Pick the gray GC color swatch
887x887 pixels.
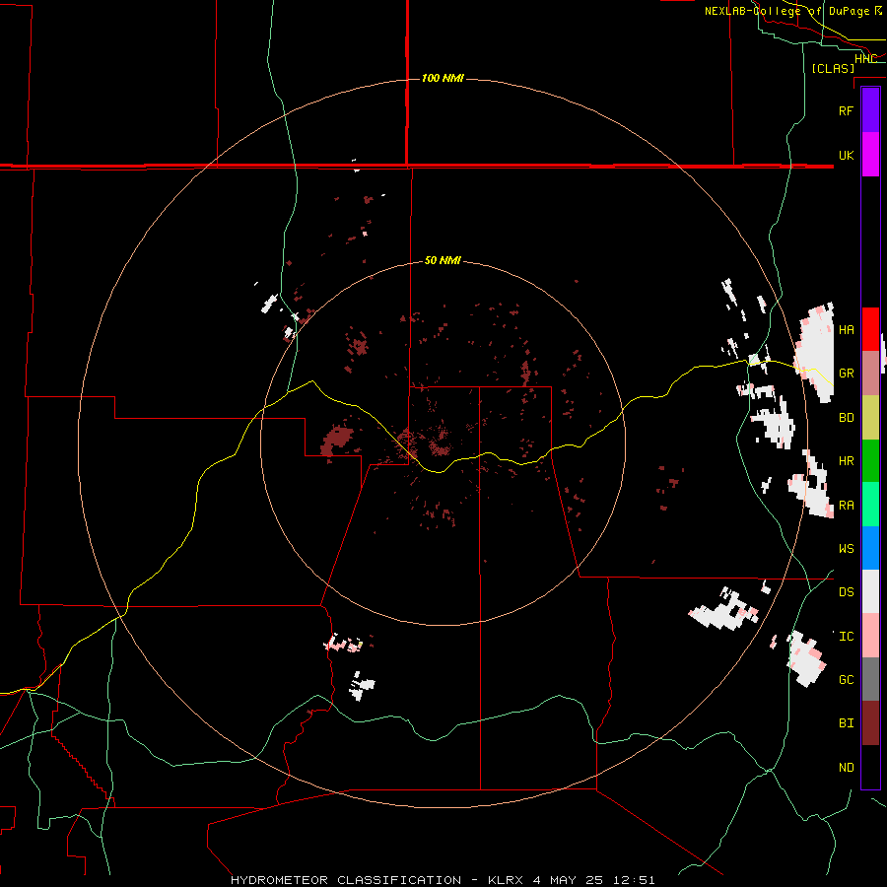(870, 679)
